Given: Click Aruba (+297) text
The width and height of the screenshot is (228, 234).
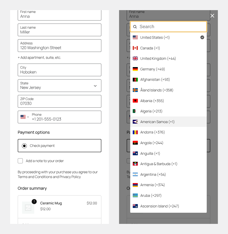Looking at the screenshot, I should pos(151,196).
